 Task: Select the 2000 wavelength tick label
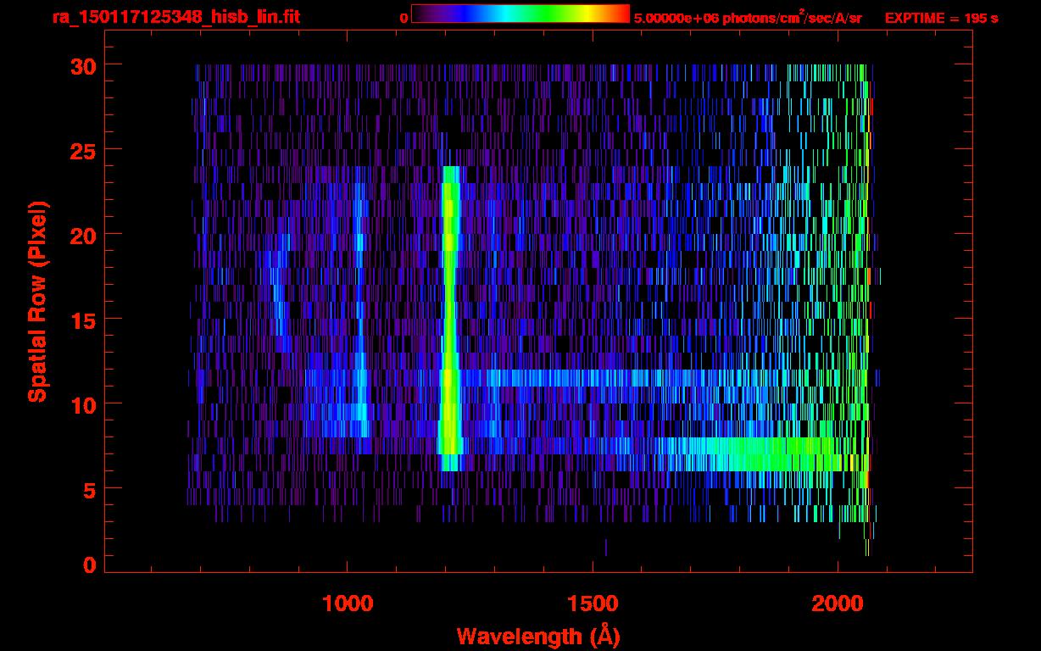coord(837,603)
